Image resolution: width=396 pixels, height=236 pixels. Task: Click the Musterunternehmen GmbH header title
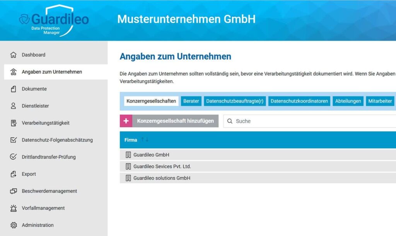tap(186, 19)
